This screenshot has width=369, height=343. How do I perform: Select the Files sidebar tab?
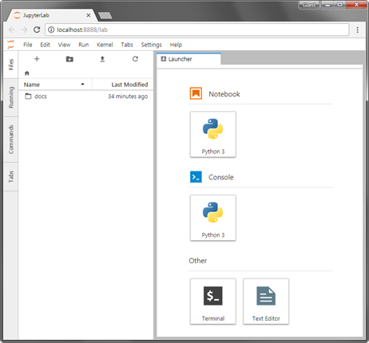tap(11, 65)
